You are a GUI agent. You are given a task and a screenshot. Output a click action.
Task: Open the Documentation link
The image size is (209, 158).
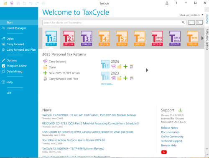pos(170,132)
